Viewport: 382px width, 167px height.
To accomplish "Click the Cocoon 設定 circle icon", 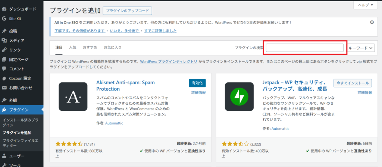I will [4, 78].
